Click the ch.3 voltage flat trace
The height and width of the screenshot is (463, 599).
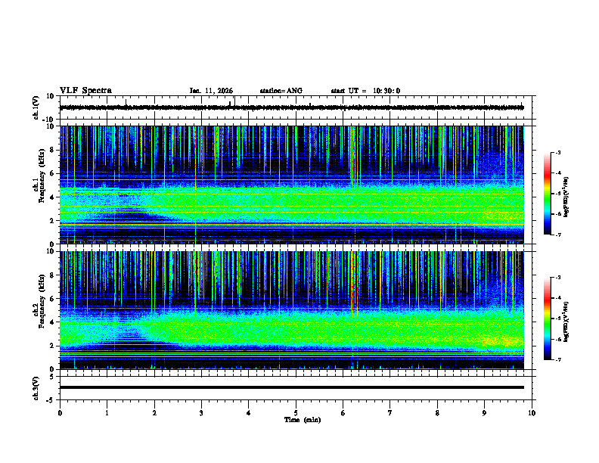pos(291,387)
